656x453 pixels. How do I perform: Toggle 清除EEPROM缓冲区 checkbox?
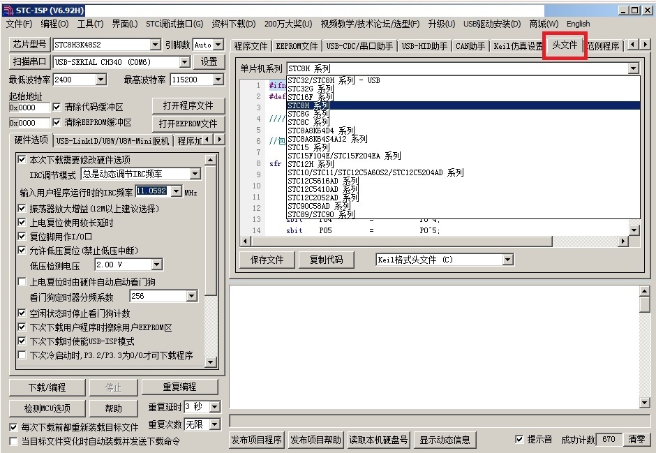pyautogui.click(x=57, y=123)
